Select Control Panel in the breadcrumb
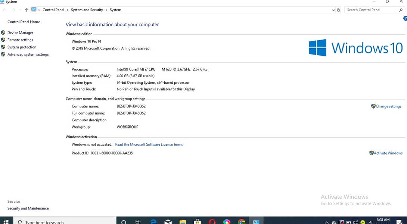This screenshot has width=407, height=224. (53, 10)
